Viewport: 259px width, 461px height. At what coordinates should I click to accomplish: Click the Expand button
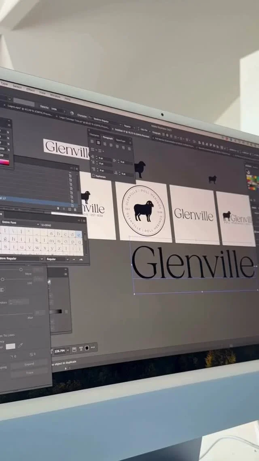(x=29, y=364)
